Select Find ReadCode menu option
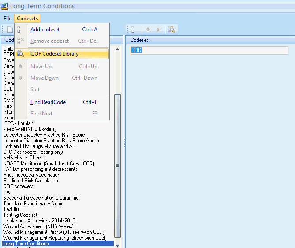The height and width of the screenshot is (248, 295). coord(48,102)
